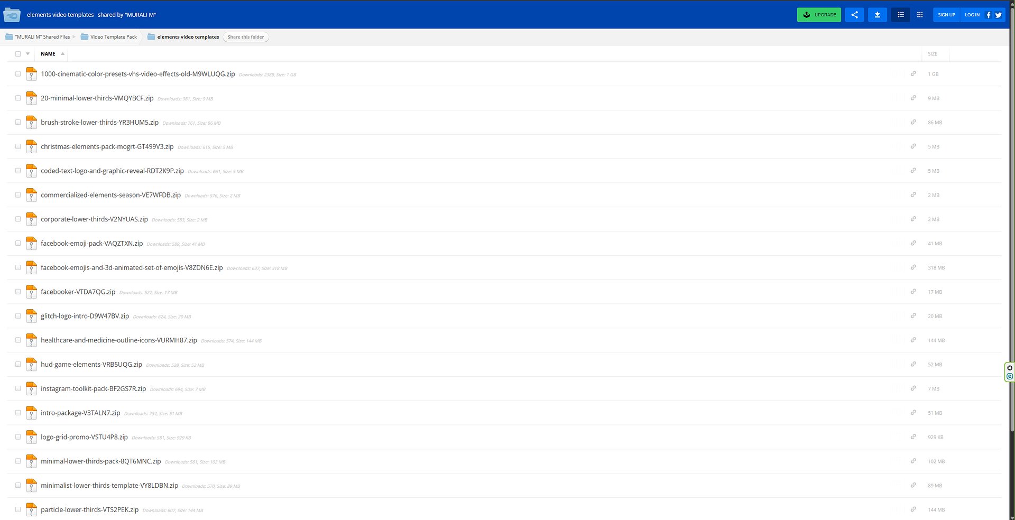Screen dimensions: 1015x520
Task: Open corporate-lower-thirds-V2NYUAS.zip link
Action: 94,219
